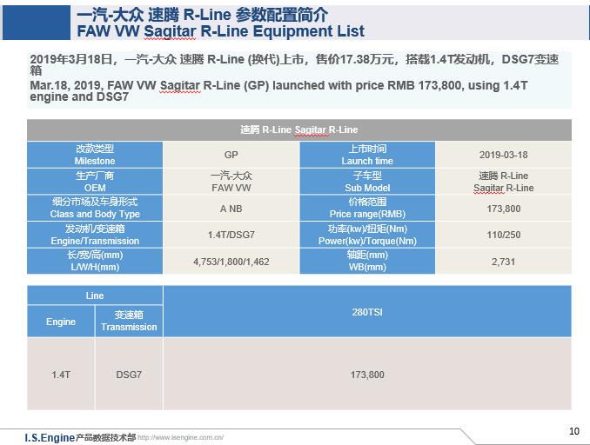Screen dimensions: 590x445
Task: Select the wheelbase value '2,731'
Action: (x=504, y=262)
